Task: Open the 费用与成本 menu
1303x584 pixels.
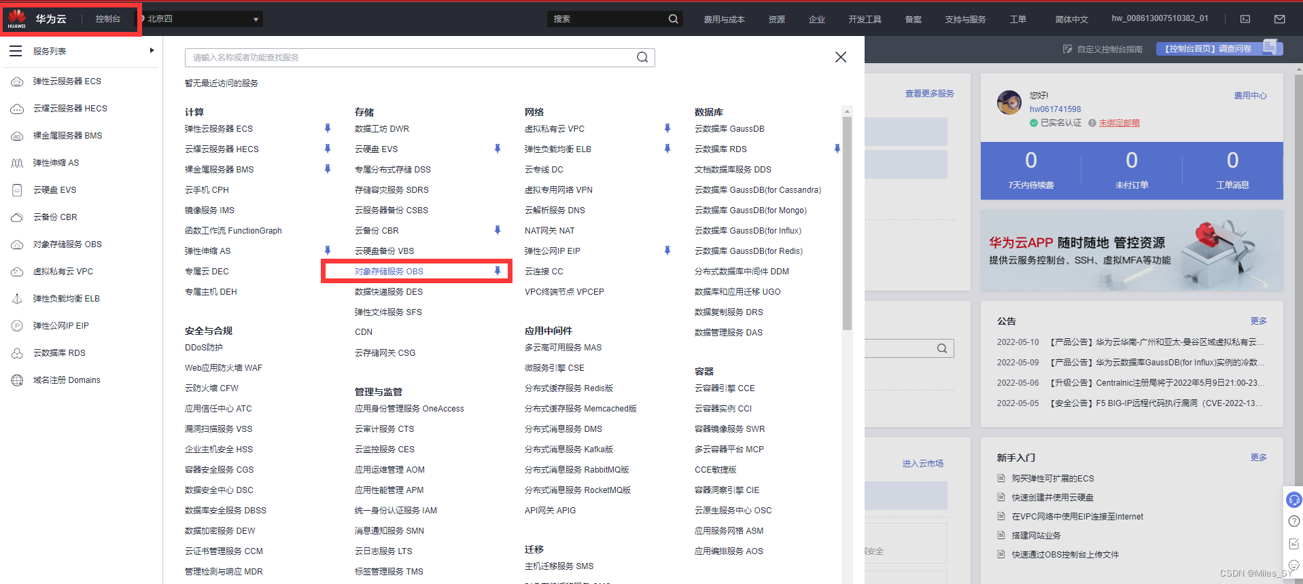Action: pos(724,19)
